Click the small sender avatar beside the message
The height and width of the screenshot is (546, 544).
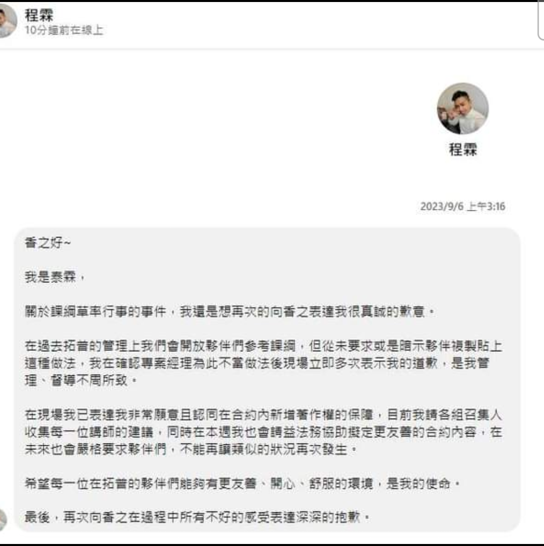[3, 519]
